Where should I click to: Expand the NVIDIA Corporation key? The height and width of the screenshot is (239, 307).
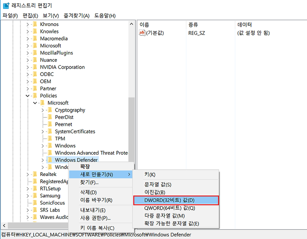tap(28, 67)
